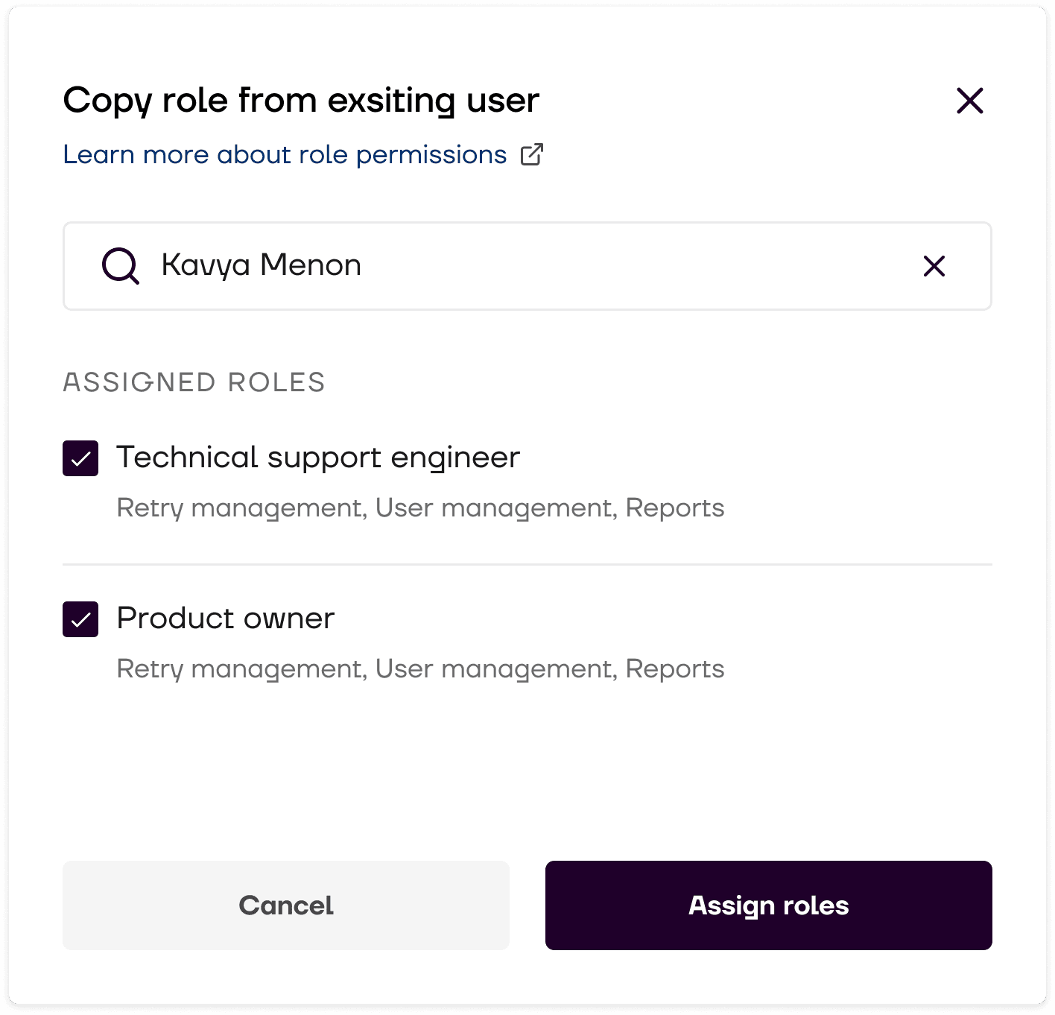This screenshot has width=1055, height=1015.
Task: Click the dialog title Copy role from exsiting user
Action: (x=301, y=101)
